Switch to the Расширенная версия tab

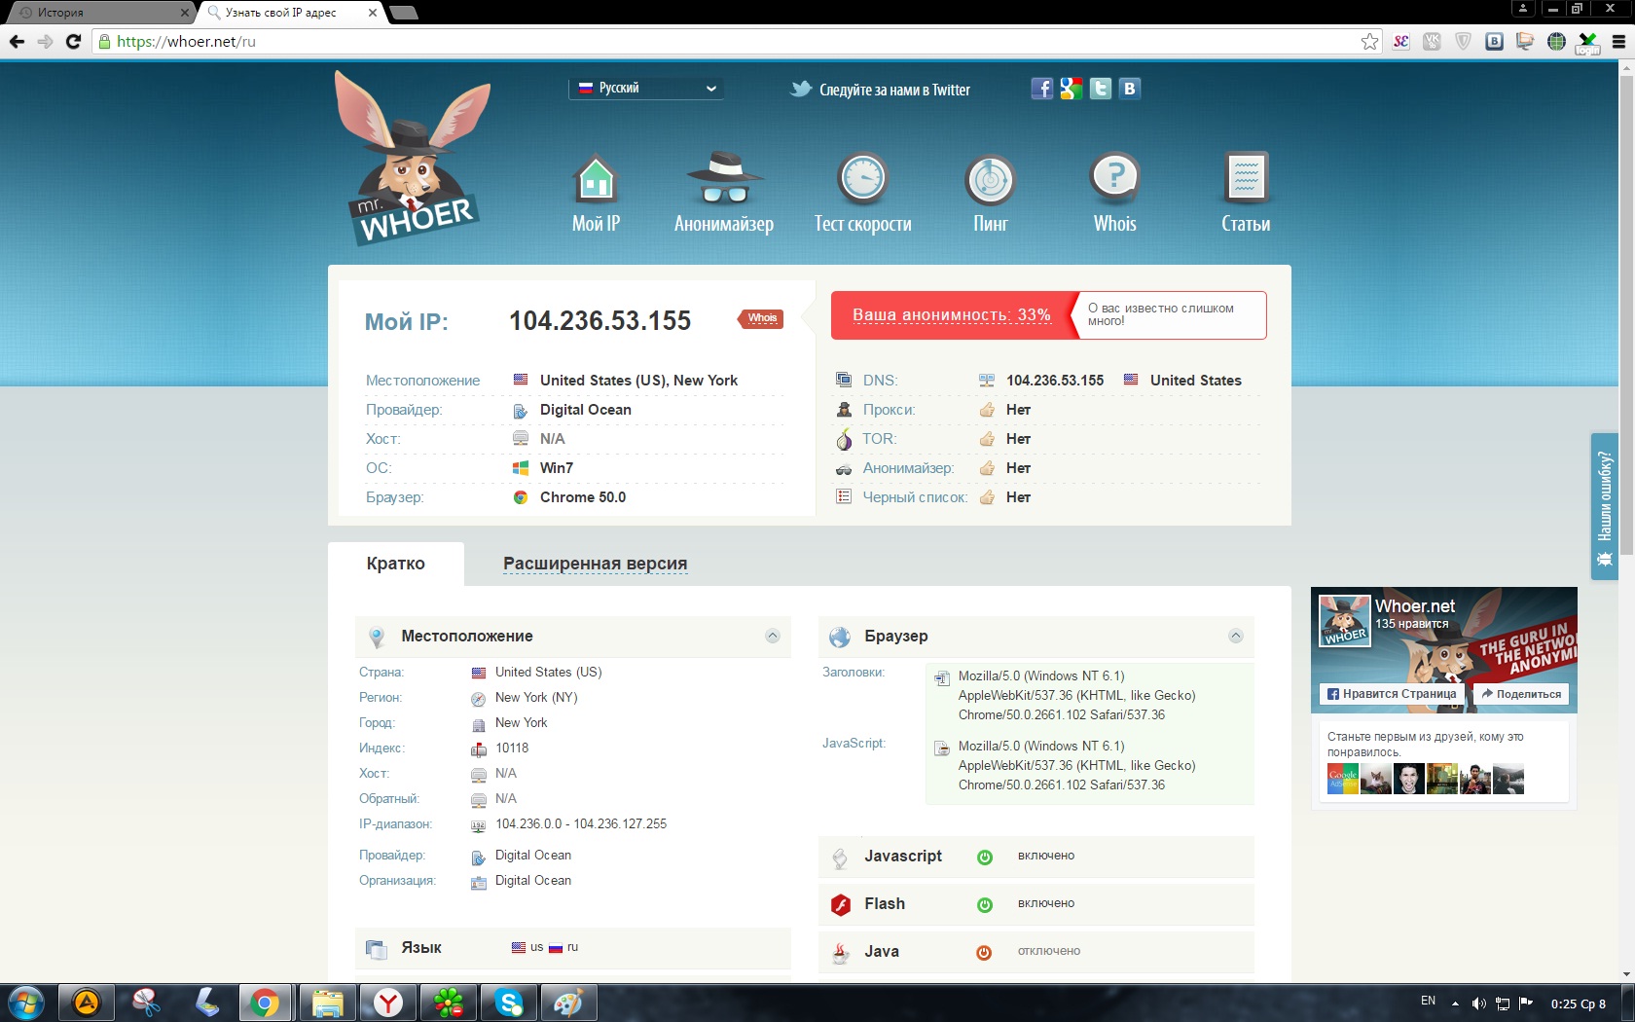point(595,564)
